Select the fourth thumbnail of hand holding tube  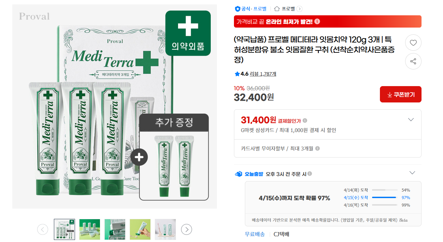point(140,229)
